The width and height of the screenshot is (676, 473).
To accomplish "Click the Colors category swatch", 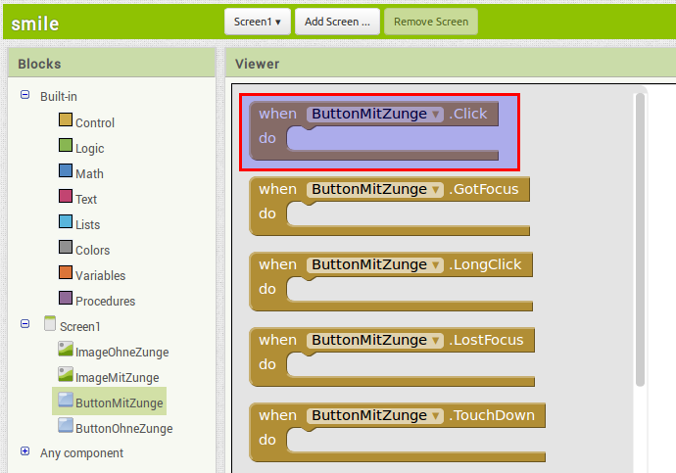I will (x=66, y=248).
